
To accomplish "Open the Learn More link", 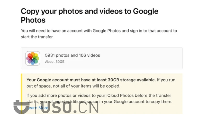I will (38, 108).
